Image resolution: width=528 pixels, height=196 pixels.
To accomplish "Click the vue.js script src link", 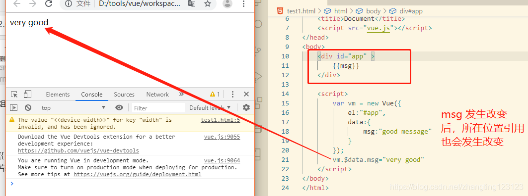I will 378,28.
